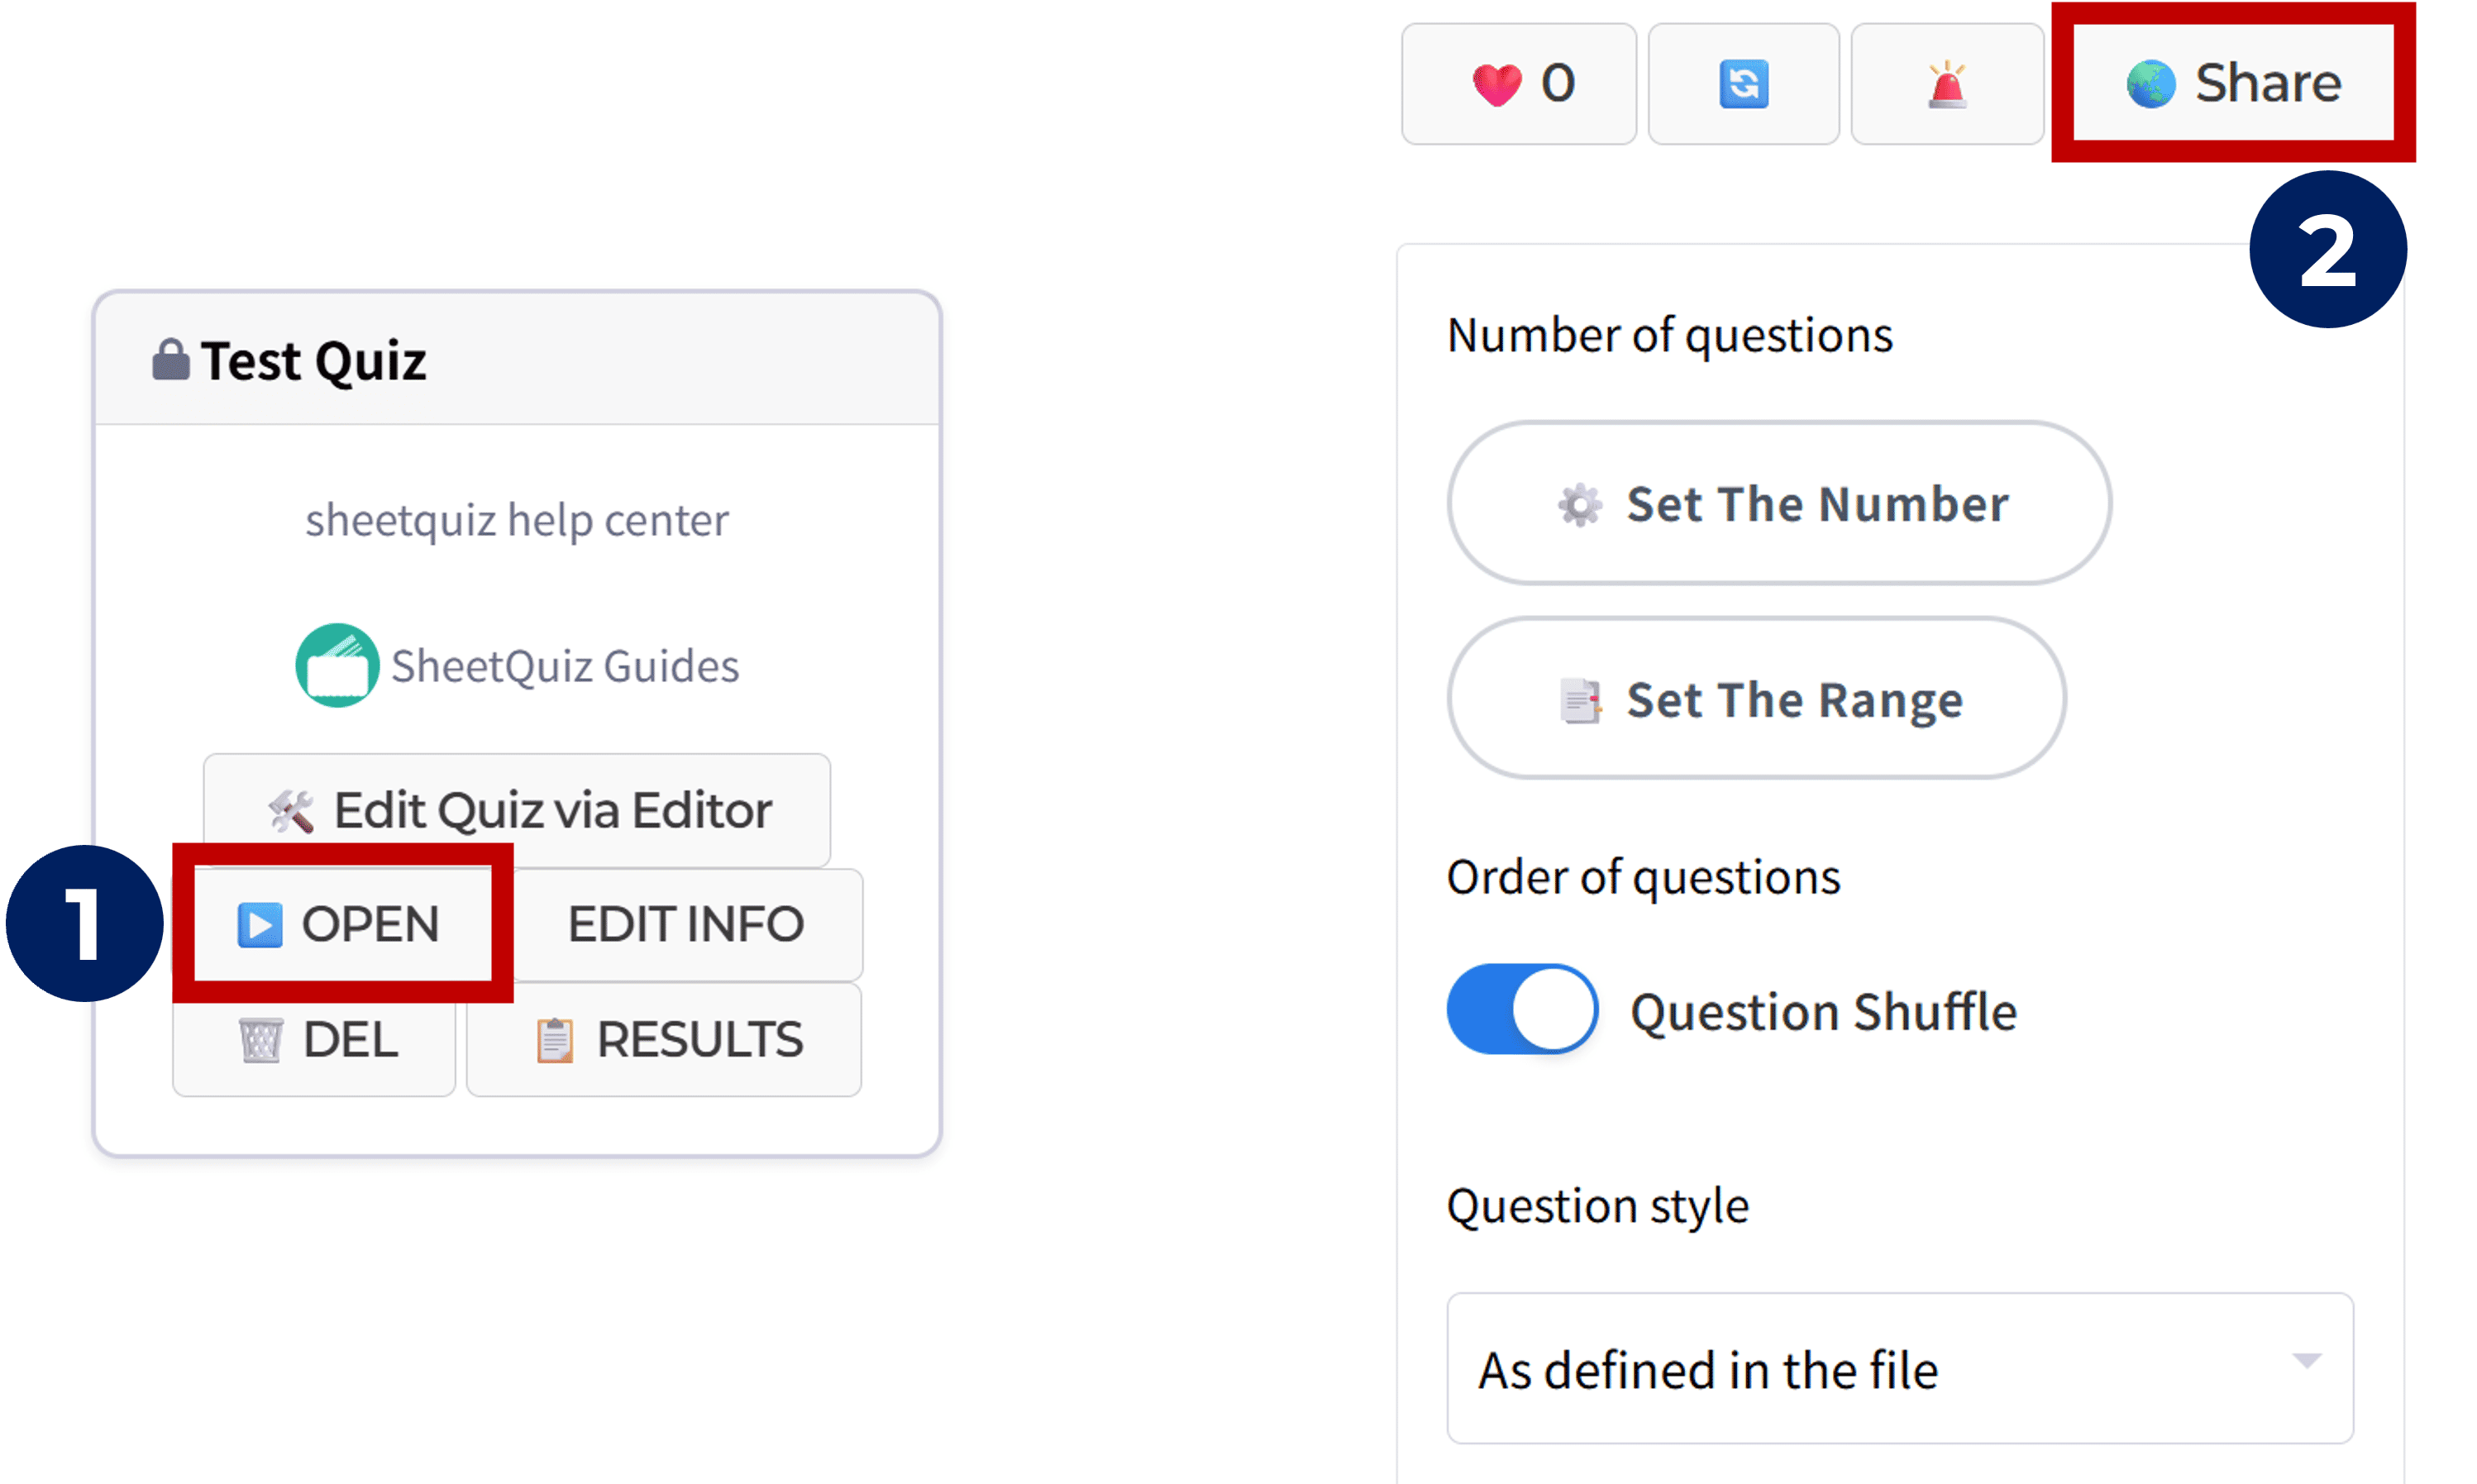The image size is (2477, 1484).
Task: Click Edit Quiz via Editor
Action: (517, 810)
